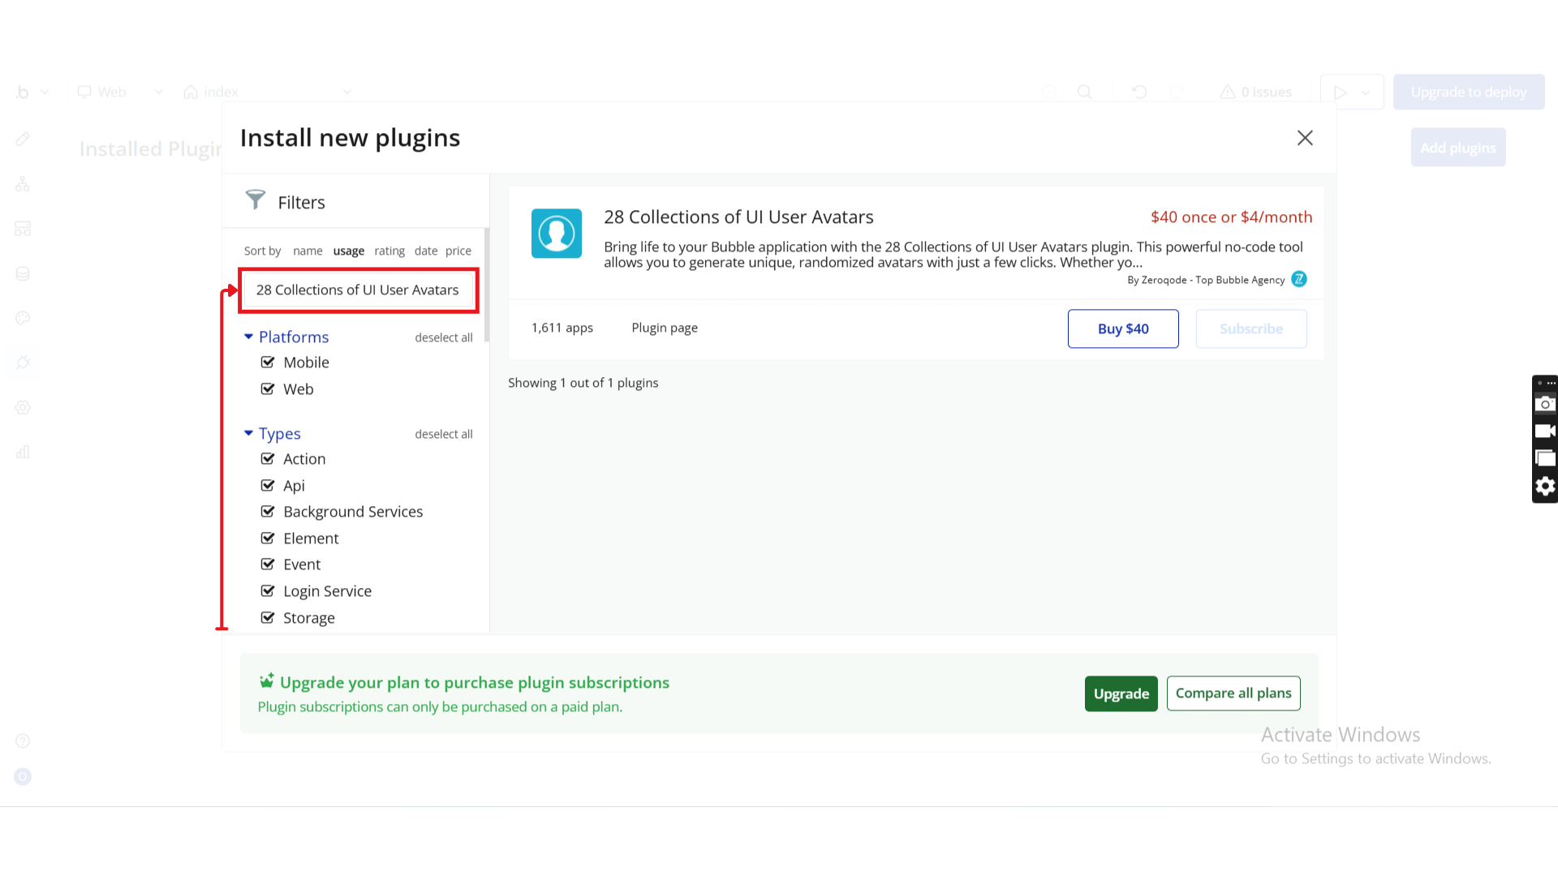
Task: Click the Zeroqode agency badge icon
Action: click(1299, 279)
